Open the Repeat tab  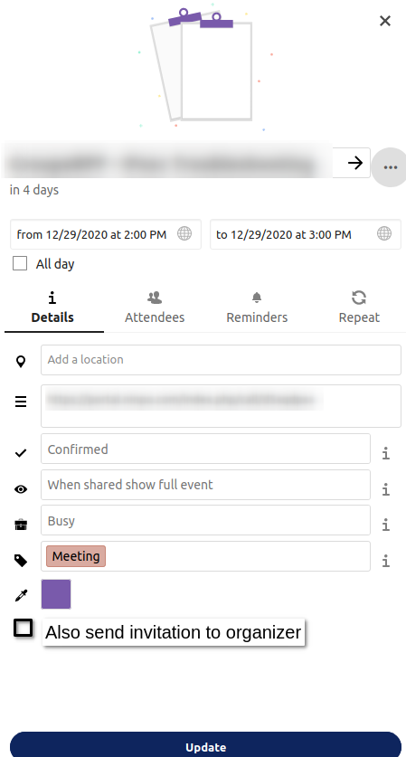pyautogui.click(x=359, y=308)
